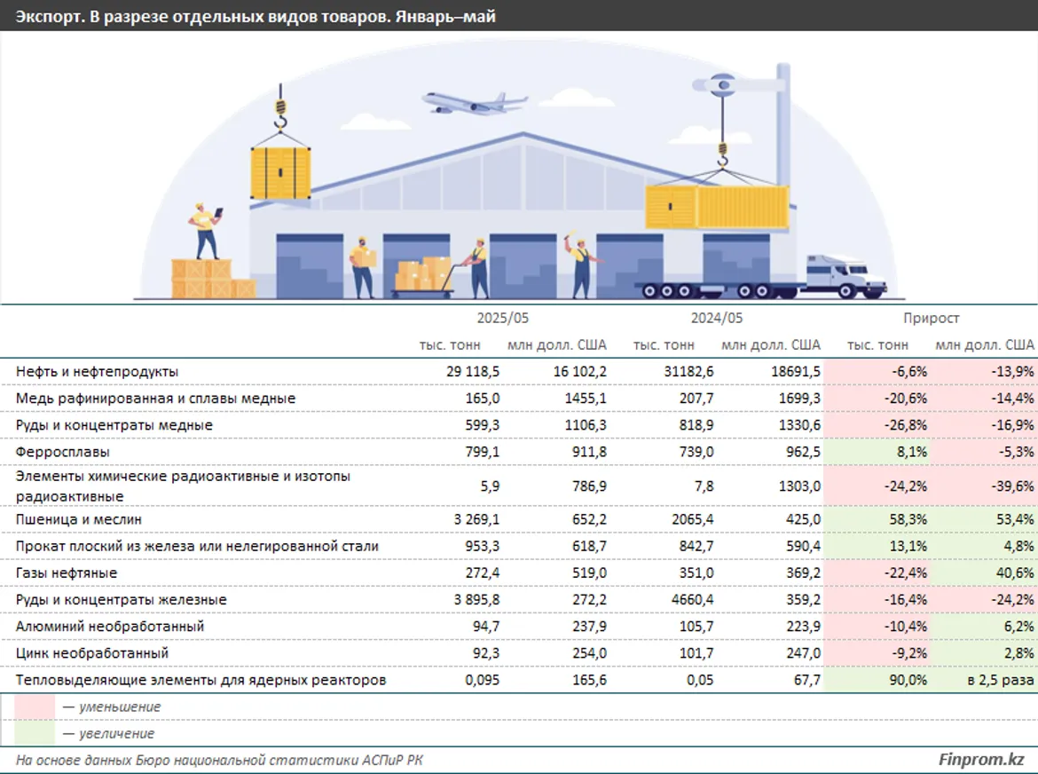Click the airplane illustration in the sky
The height and width of the screenshot is (774, 1038).
pyautogui.click(x=474, y=102)
